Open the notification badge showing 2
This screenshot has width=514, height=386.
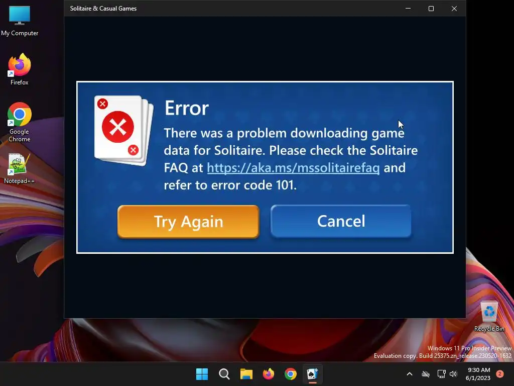[x=500, y=374]
